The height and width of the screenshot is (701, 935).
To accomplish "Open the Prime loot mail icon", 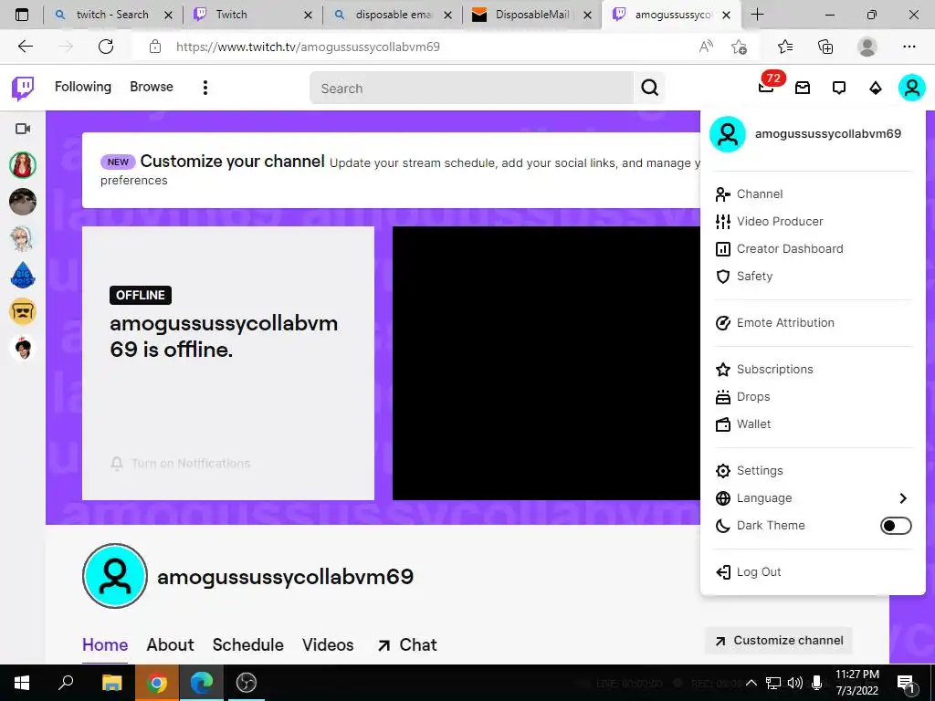I will 803,89.
